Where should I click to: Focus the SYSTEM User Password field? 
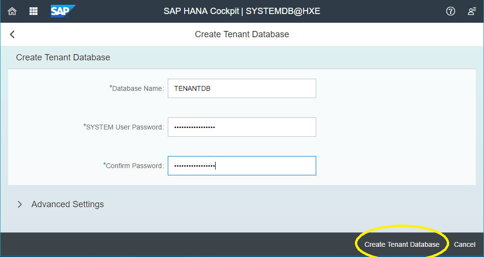click(x=242, y=127)
